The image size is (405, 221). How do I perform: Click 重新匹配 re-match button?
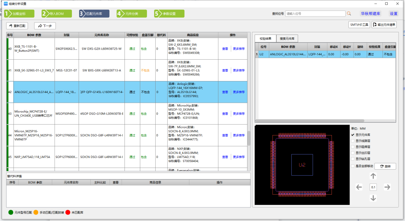tap(17, 26)
